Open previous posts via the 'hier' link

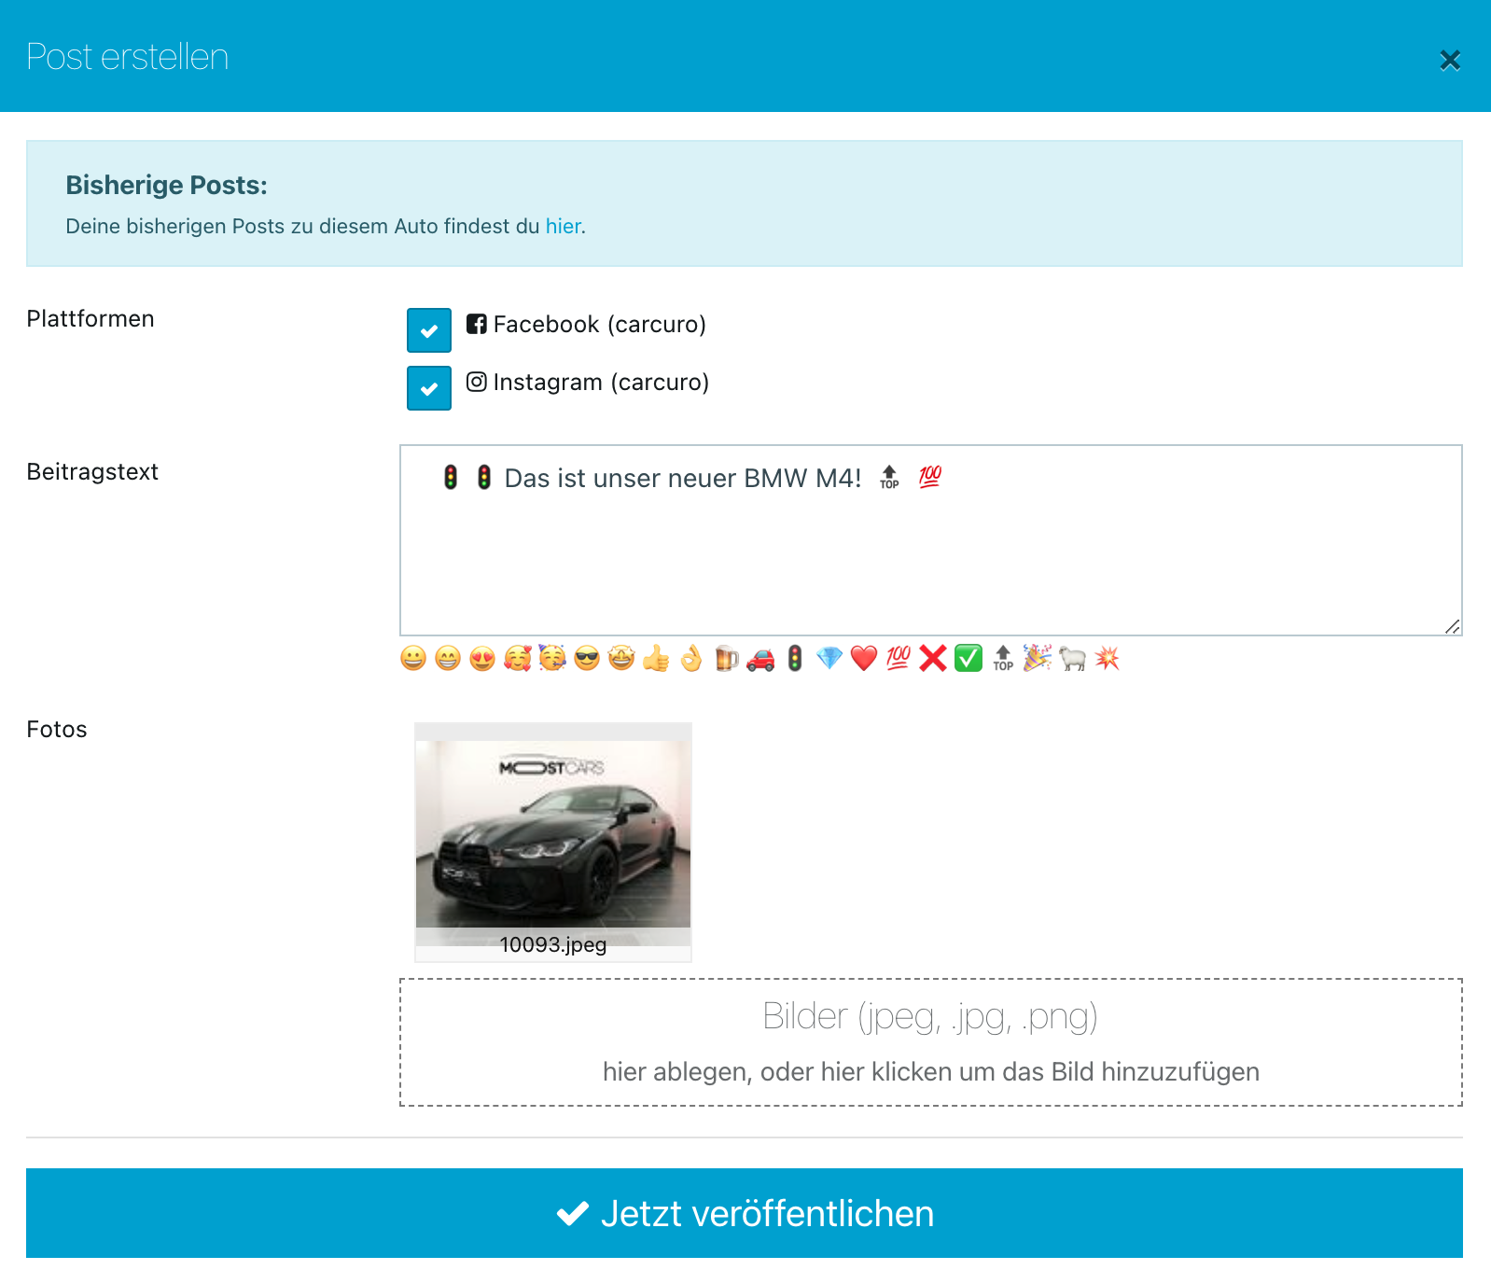(564, 226)
